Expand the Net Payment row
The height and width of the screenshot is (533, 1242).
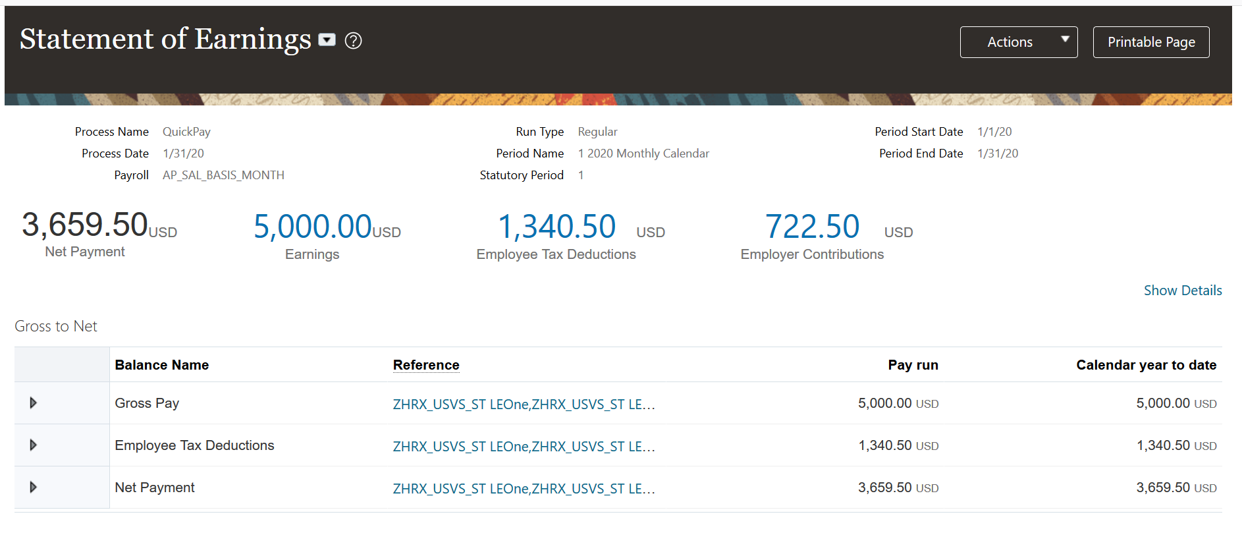point(33,488)
